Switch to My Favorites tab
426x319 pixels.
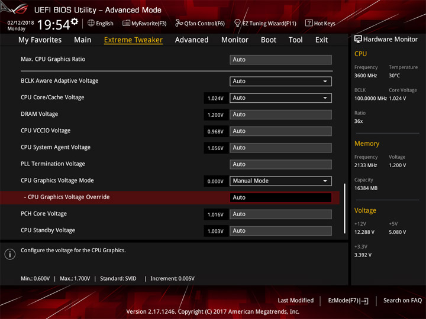(40, 40)
